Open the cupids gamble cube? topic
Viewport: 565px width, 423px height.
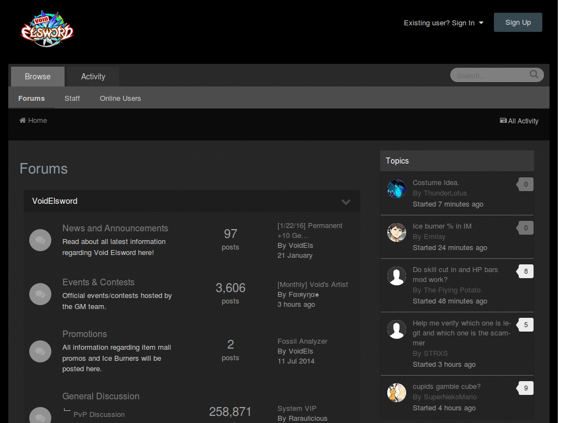tap(446, 386)
